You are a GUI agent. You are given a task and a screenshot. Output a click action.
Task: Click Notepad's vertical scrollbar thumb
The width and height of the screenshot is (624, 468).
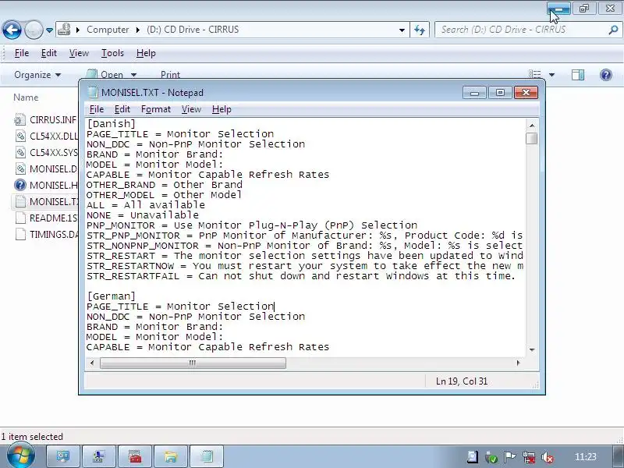(x=532, y=139)
